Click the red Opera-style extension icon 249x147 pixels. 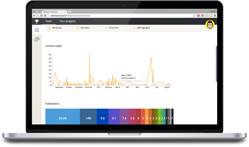(x=199, y=16)
